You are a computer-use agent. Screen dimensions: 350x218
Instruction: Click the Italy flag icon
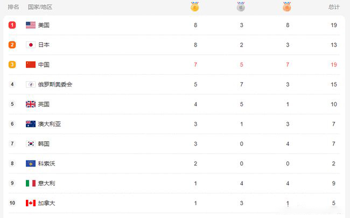tap(31, 183)
